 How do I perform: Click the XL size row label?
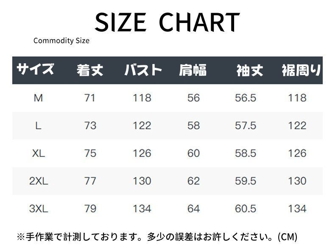pos(38,153)
